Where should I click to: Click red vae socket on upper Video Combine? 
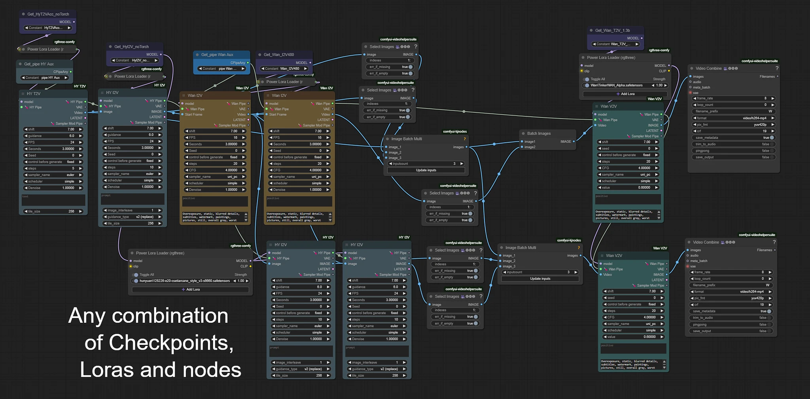[691, 93]
